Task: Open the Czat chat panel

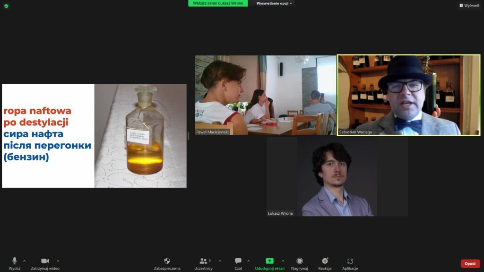Action: [238, 261]
